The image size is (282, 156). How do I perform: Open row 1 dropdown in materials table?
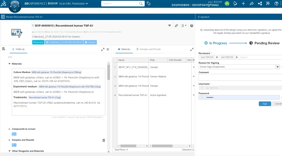(x=194, y=67)
